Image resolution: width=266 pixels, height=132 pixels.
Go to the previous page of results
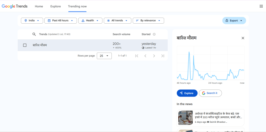[145, 56]
